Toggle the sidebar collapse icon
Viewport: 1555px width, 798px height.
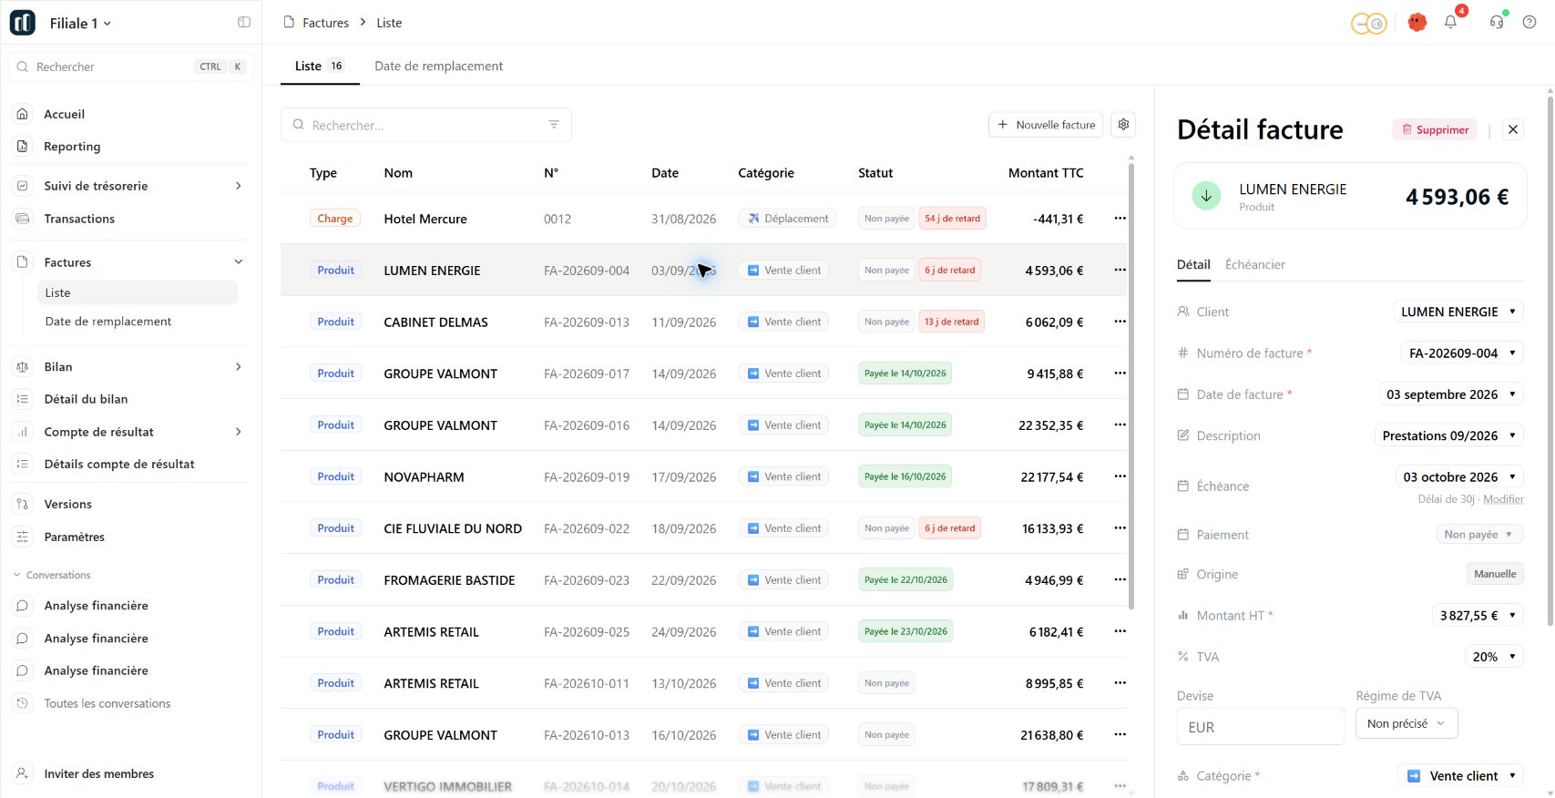click(x=244, y=23)
